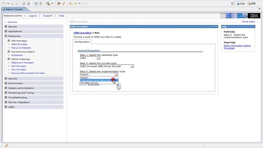Click the Support link
The image size is (263, 148).
pyautogui.click(x=48, y=16)
